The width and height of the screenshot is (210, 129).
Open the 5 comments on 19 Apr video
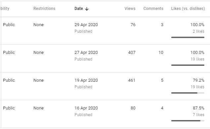click(162, 80)
